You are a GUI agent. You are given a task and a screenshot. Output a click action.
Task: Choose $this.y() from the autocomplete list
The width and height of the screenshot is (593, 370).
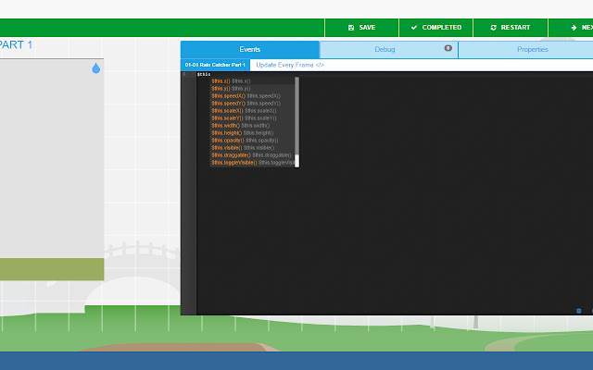pos(252,89)
